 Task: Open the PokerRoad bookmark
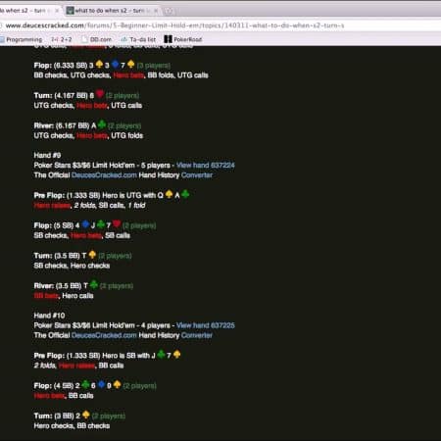(183, 39)
